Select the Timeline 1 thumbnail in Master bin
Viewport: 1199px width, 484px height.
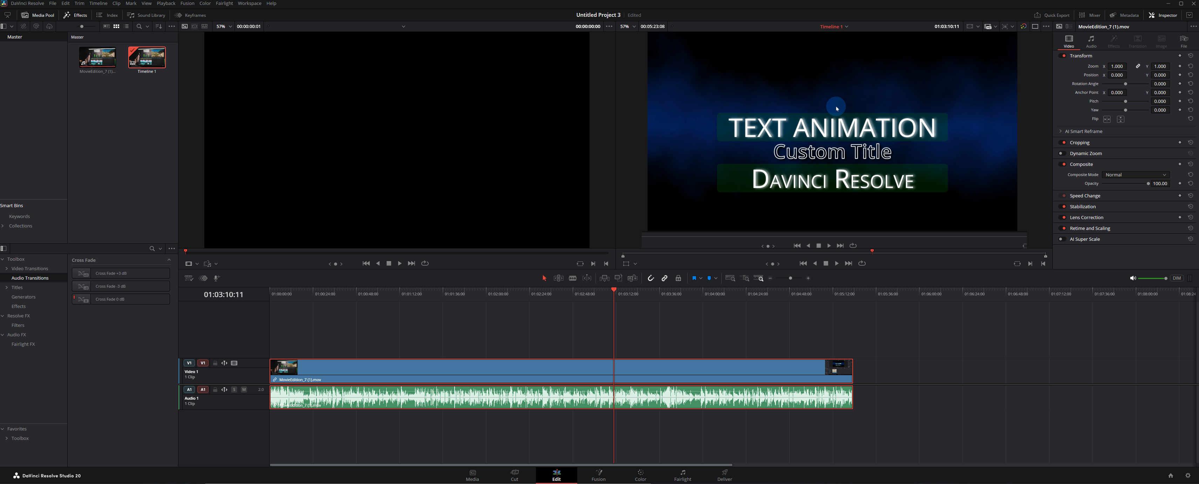click(147, 58)
